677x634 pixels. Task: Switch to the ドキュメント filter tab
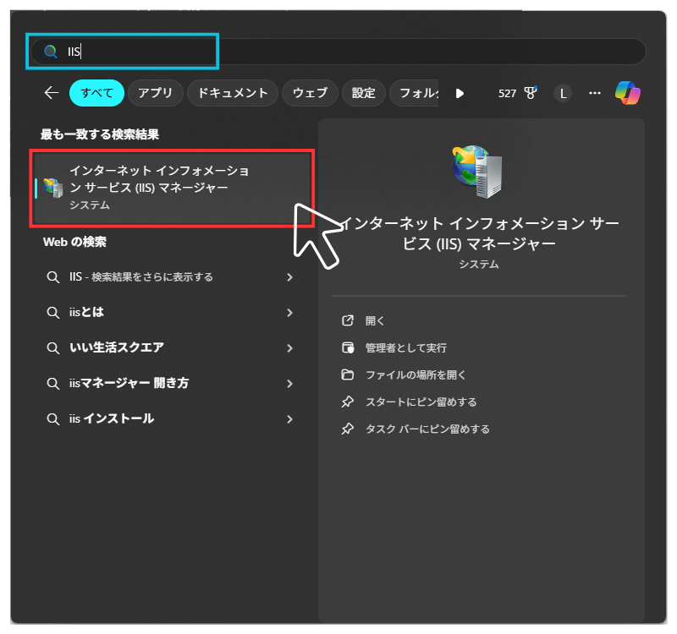(x=232, y=93)
